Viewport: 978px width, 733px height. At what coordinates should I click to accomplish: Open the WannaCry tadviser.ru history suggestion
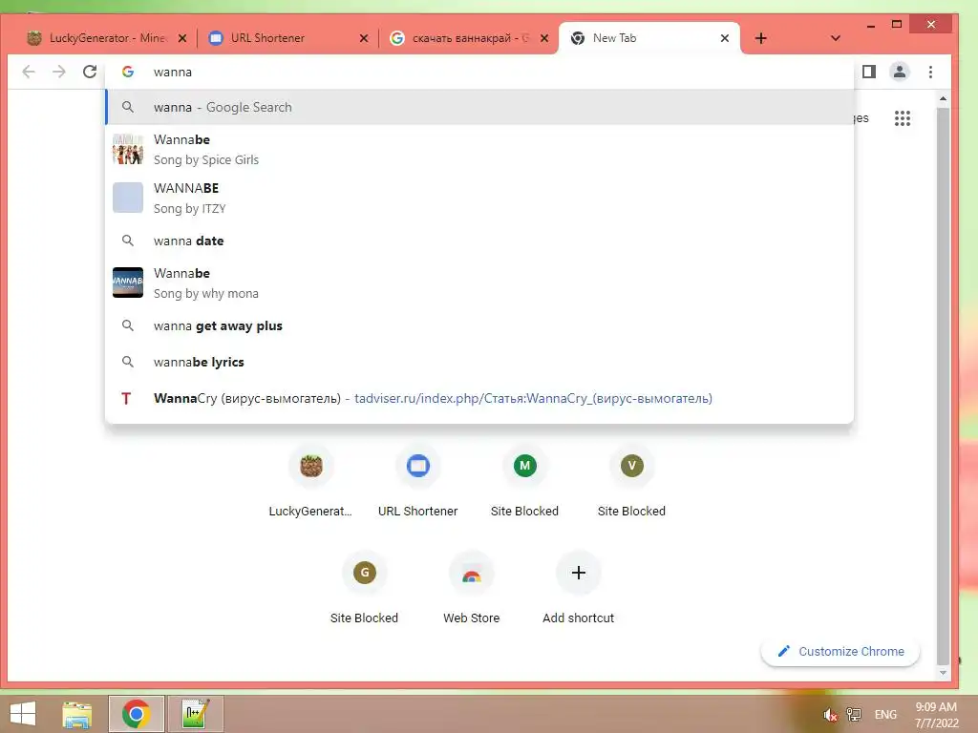pos(479,398)
